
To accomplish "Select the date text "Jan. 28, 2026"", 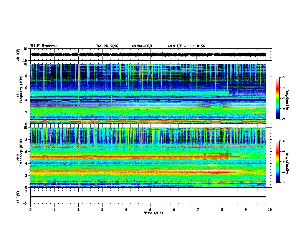I will (x=107, y=46).
